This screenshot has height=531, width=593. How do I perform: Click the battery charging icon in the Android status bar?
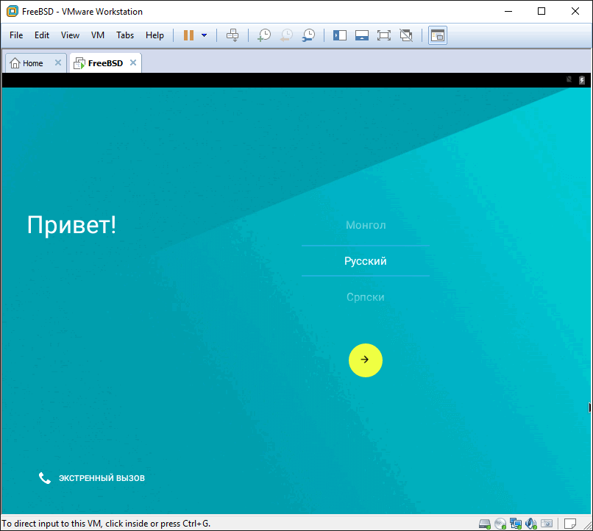tap(582, 80)
